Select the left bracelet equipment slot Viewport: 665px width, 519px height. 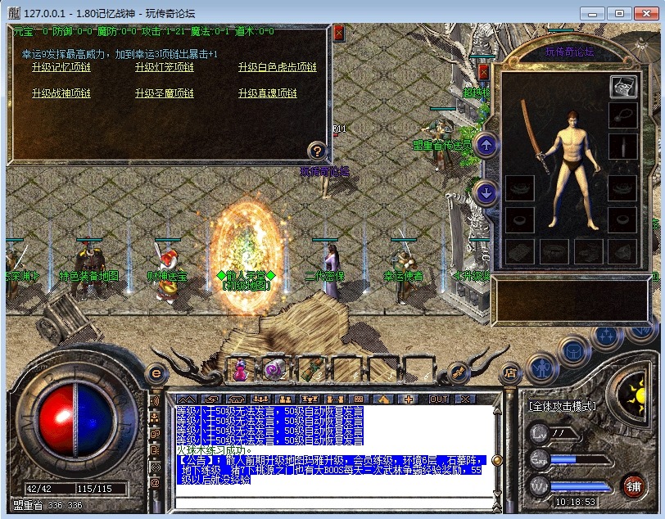pyautogui.click(x=519, y=187)
